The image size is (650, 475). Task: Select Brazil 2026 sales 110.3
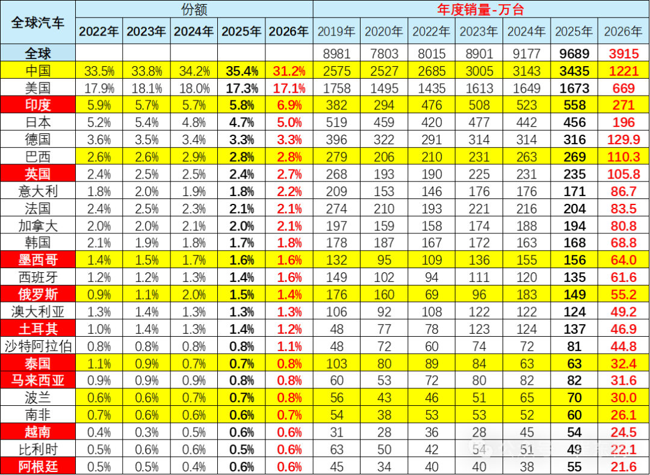(x=624, y=157)
